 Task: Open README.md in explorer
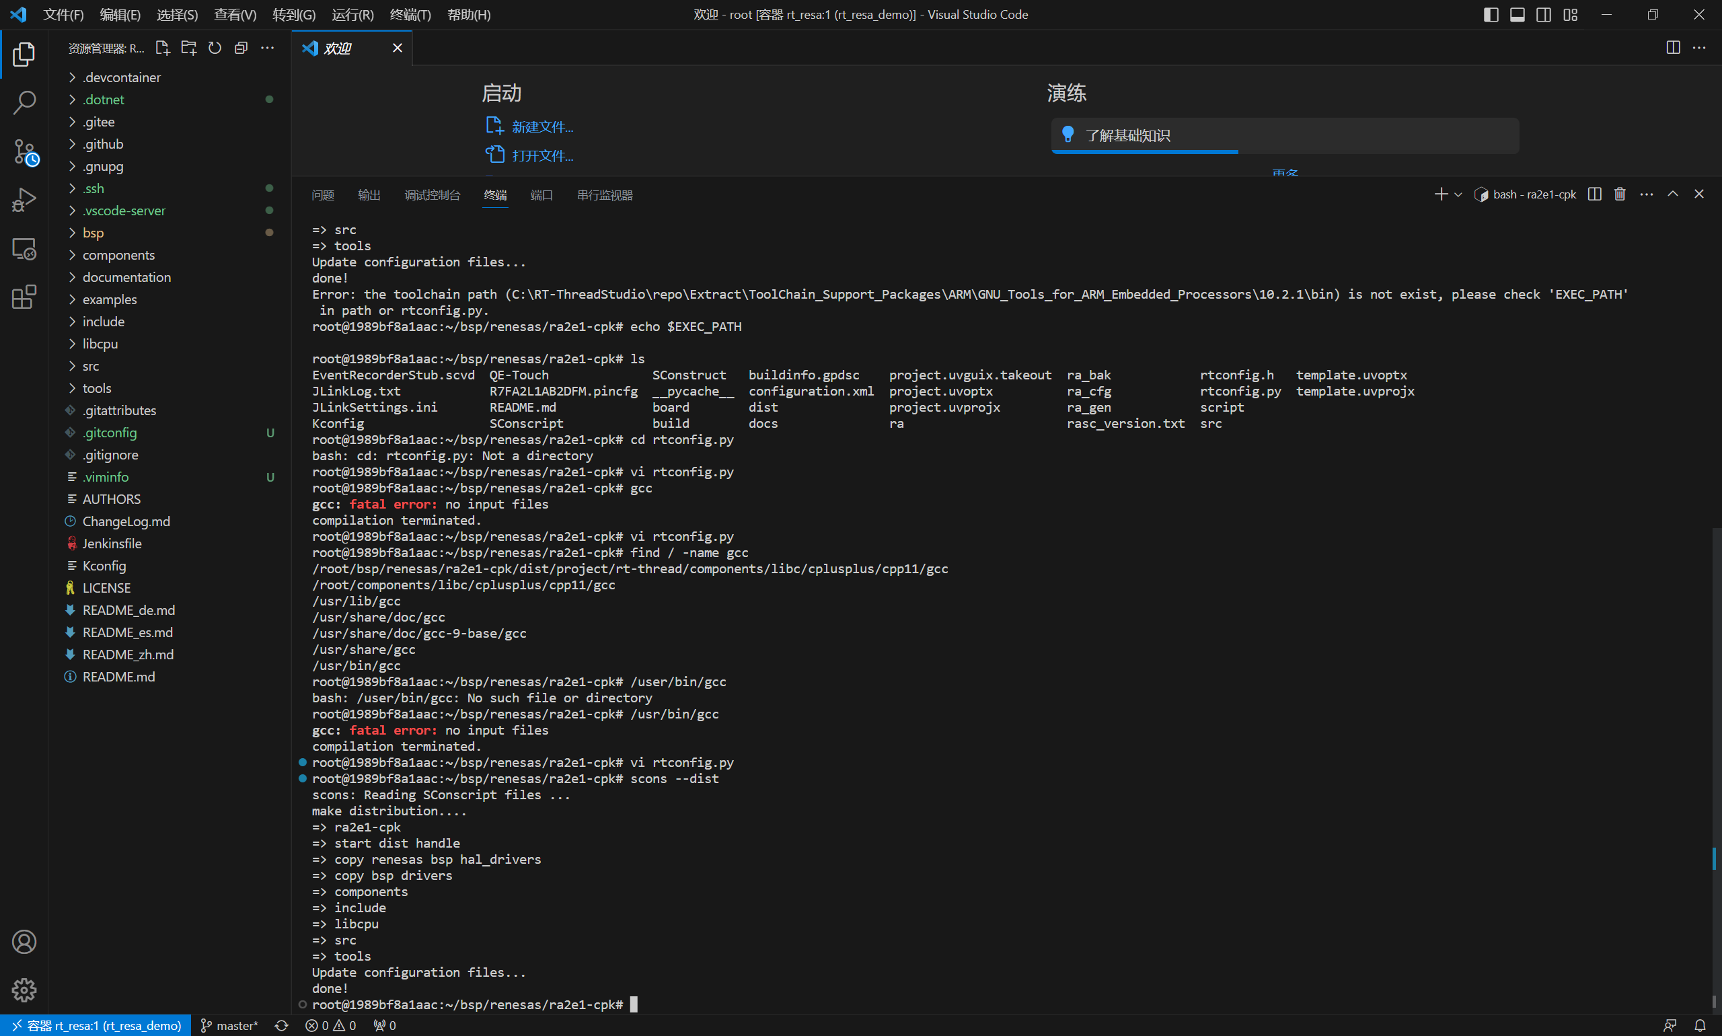170,677
